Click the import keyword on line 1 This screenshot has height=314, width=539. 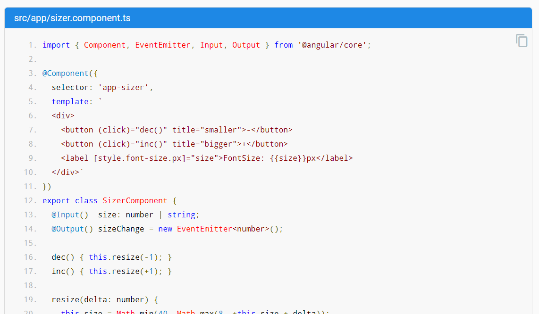coord(56,45)
